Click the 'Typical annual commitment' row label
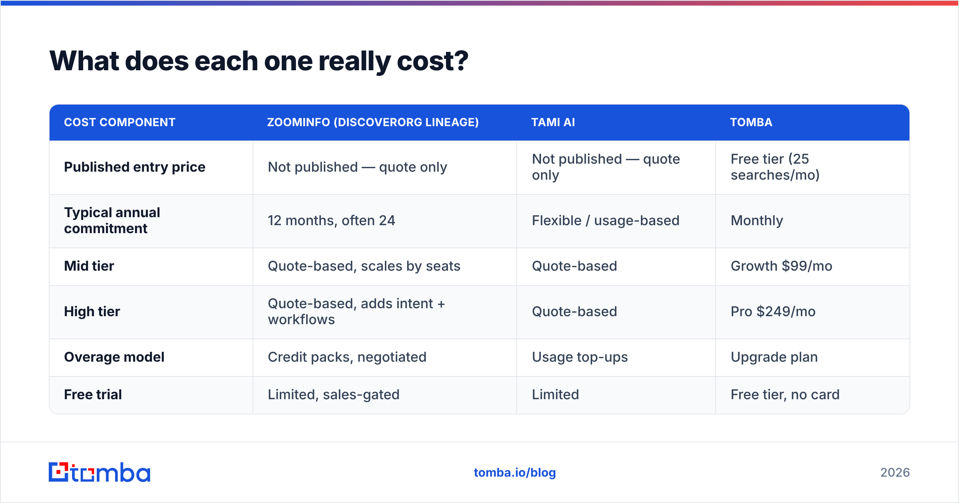 112,220
